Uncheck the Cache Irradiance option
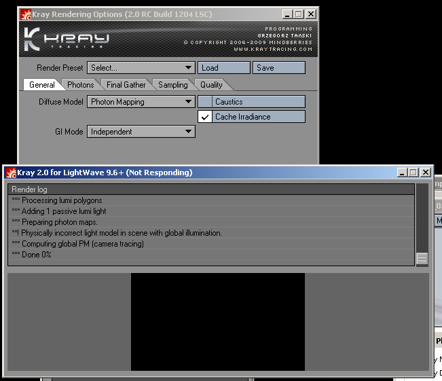 pos(205,117)
